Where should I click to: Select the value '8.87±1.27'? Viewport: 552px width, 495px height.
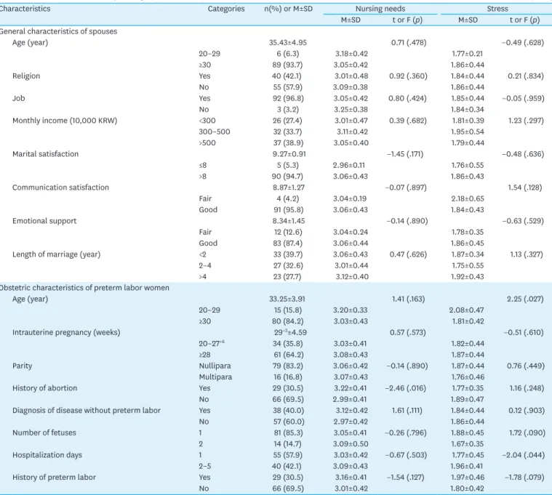(x=289, y=188)
